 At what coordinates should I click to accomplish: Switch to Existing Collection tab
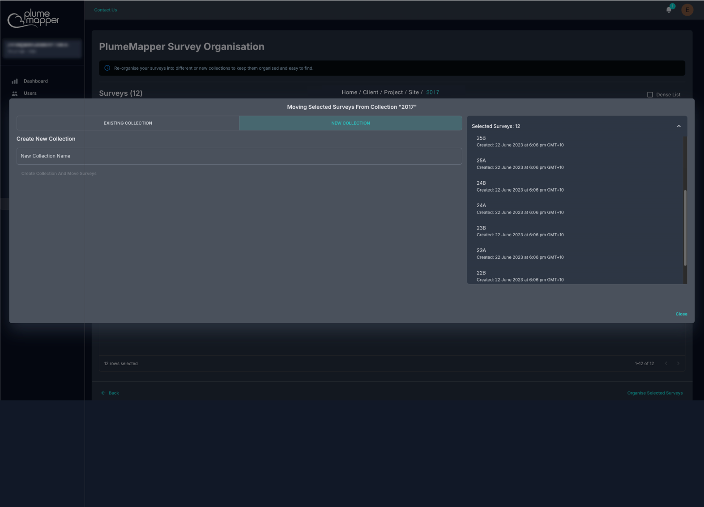[x=128, y=123]
